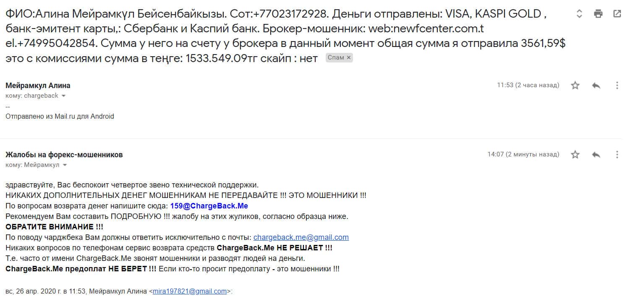This screenshot has width=630, height=299.
Task: Star the Жалобы на форекс-мошенников message
Action: (x=575, y=155)
